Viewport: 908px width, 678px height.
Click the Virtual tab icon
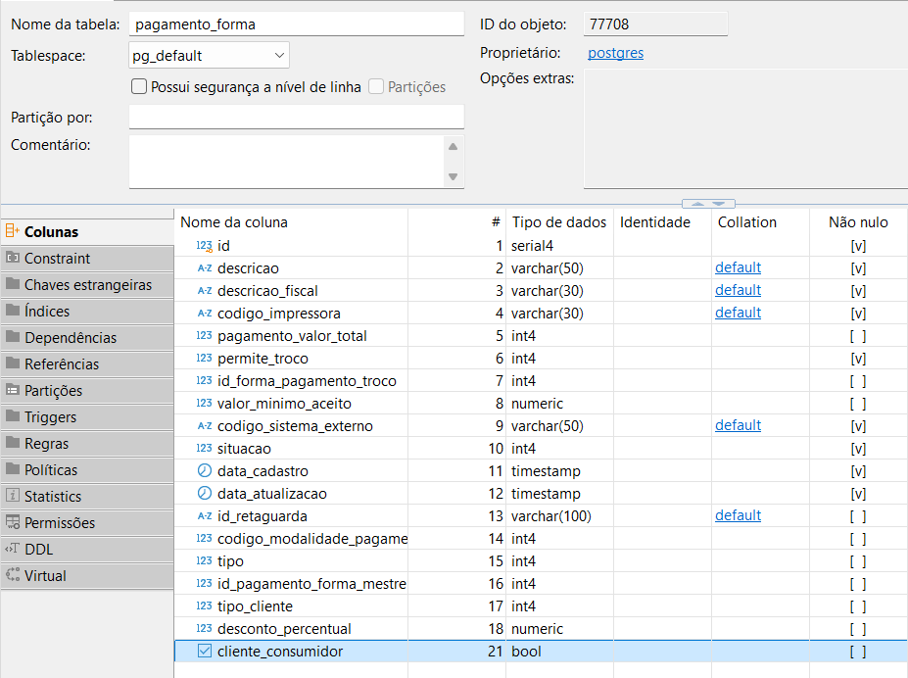pos(13,576)
